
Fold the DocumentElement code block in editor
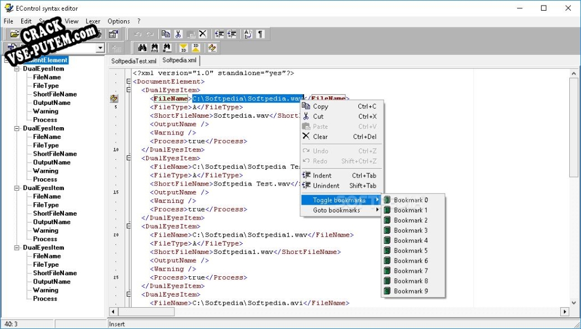(128, 81)
